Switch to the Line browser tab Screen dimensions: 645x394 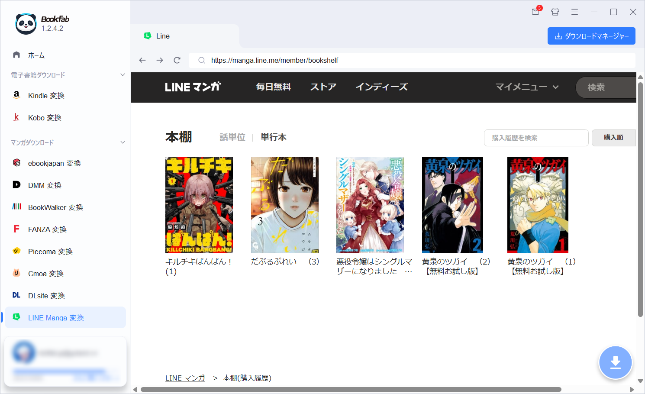[185, 36]
